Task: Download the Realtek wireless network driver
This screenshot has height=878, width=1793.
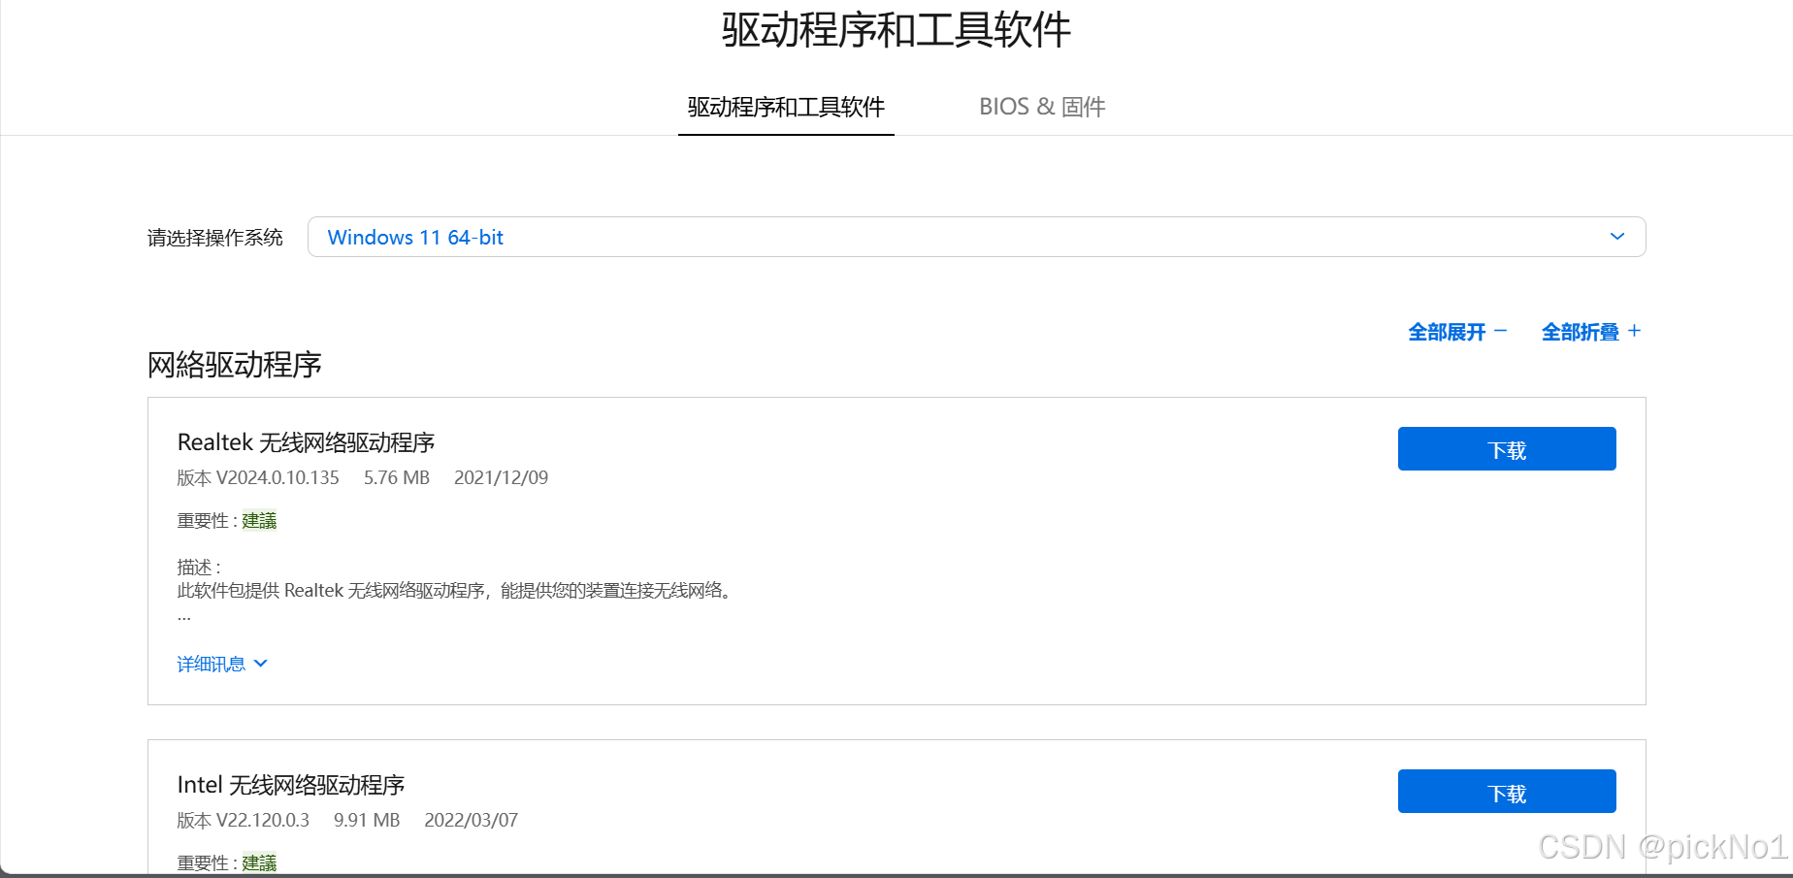Action: pos(1507,449)
